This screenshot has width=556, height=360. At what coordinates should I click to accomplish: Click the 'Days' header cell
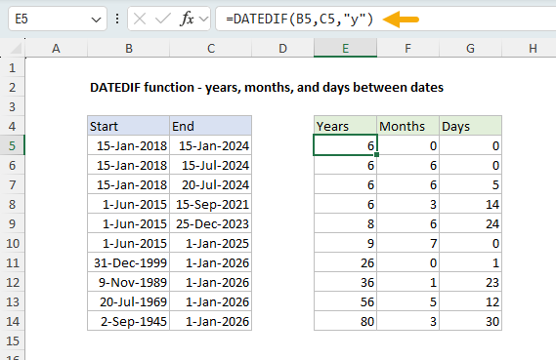pos(470,126)
